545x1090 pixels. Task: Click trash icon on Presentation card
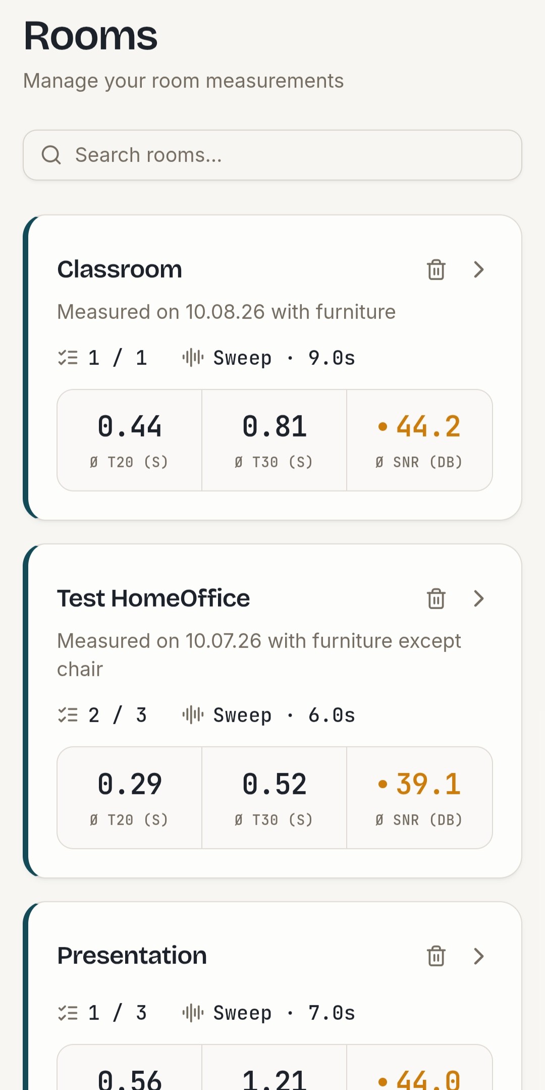click(x=436, y=956)
